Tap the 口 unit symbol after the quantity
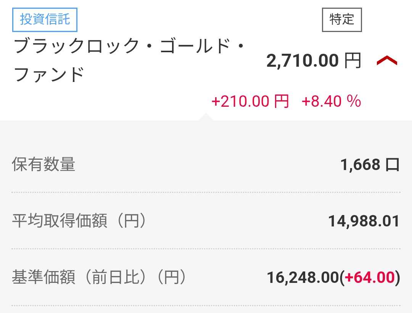The height and width of the screenshot is (313, 412). (x=393, y=165)
